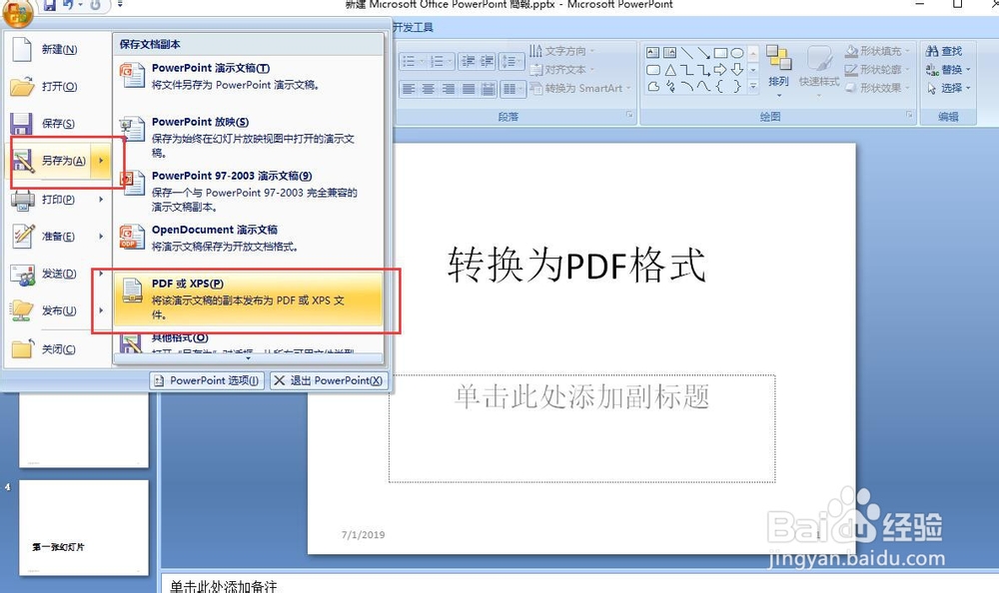Select the vertical text box shape
The image size is (999, 593).
669,52
